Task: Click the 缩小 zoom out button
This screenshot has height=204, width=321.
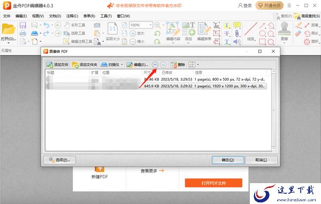Action: pyautogui.click(x=137, y=42)
